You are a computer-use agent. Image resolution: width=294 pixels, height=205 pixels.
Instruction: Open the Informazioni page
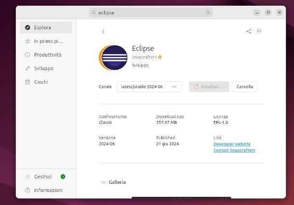point(46,190)
